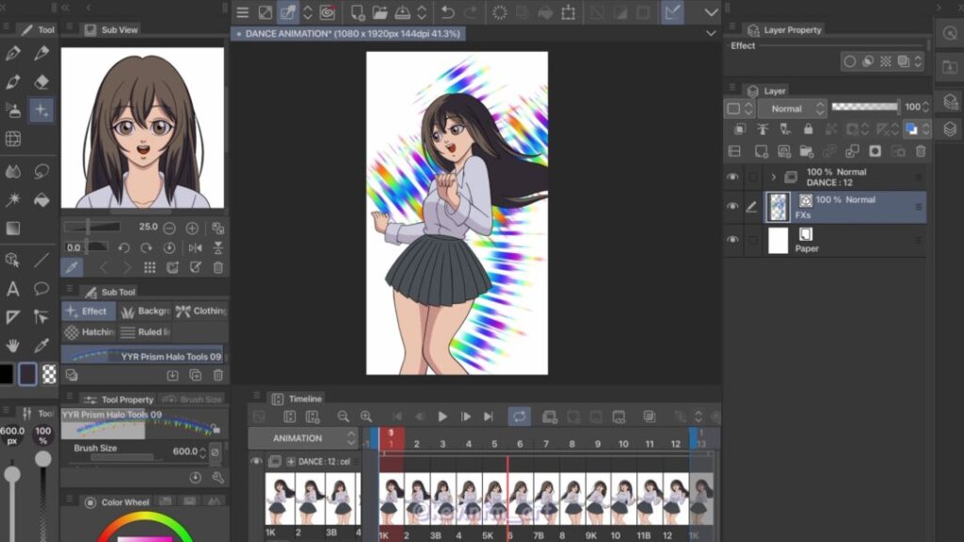Image resolution: width=964 pixels, height=542 pixels.
Task: Play the animation in timeline
Action: 442,417
